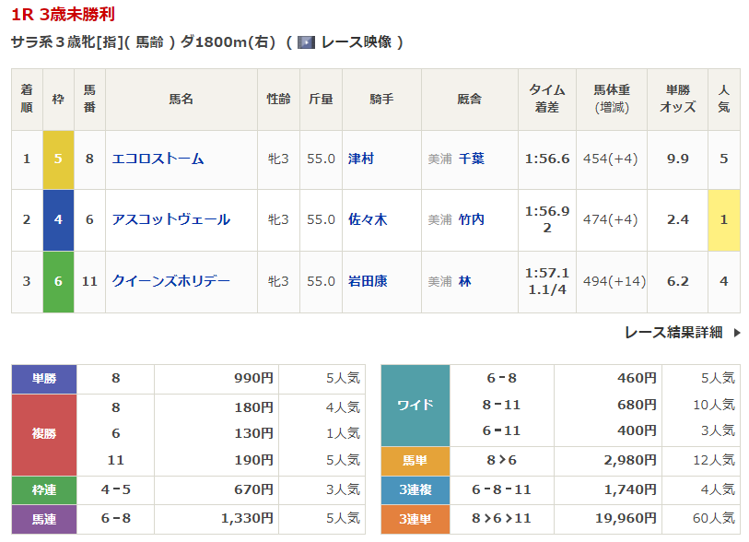Open jockey 津村 profile
Screen dimensions: 749x542
click(361, 159)
